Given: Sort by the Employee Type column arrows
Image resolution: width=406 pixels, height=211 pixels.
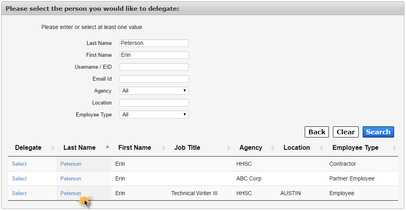Looking at the screenshot, I should [394, 148].
